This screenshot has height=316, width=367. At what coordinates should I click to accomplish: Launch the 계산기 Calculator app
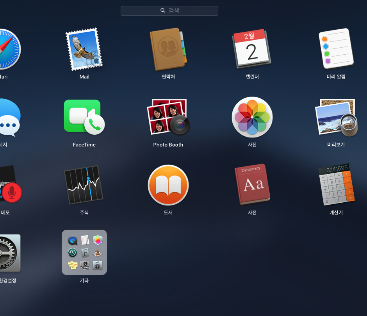point(336,184)
